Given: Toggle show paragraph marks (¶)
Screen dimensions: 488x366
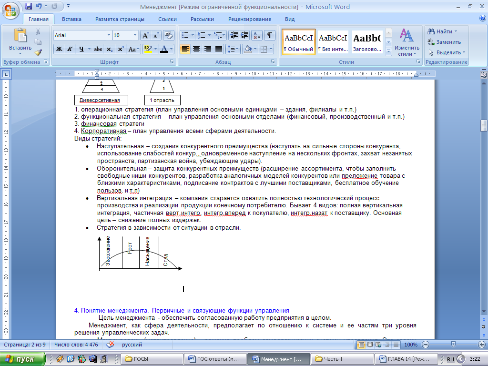Looking at the screenshot, I should pyautogui.click(x=270, y=35).
